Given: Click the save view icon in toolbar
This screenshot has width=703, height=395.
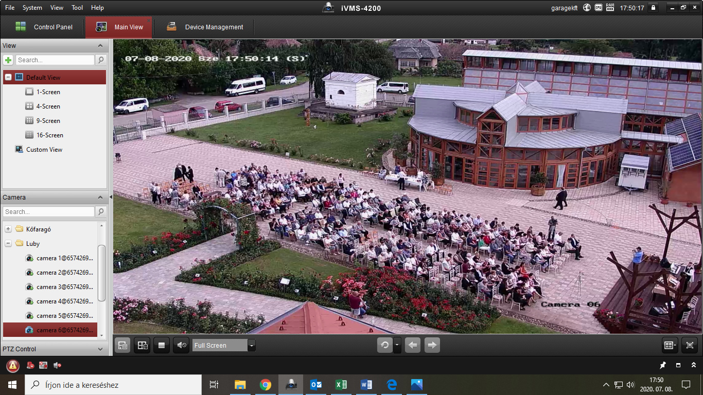Looking at the screenshot, I should pyautogui.click(x=122, y=345).
